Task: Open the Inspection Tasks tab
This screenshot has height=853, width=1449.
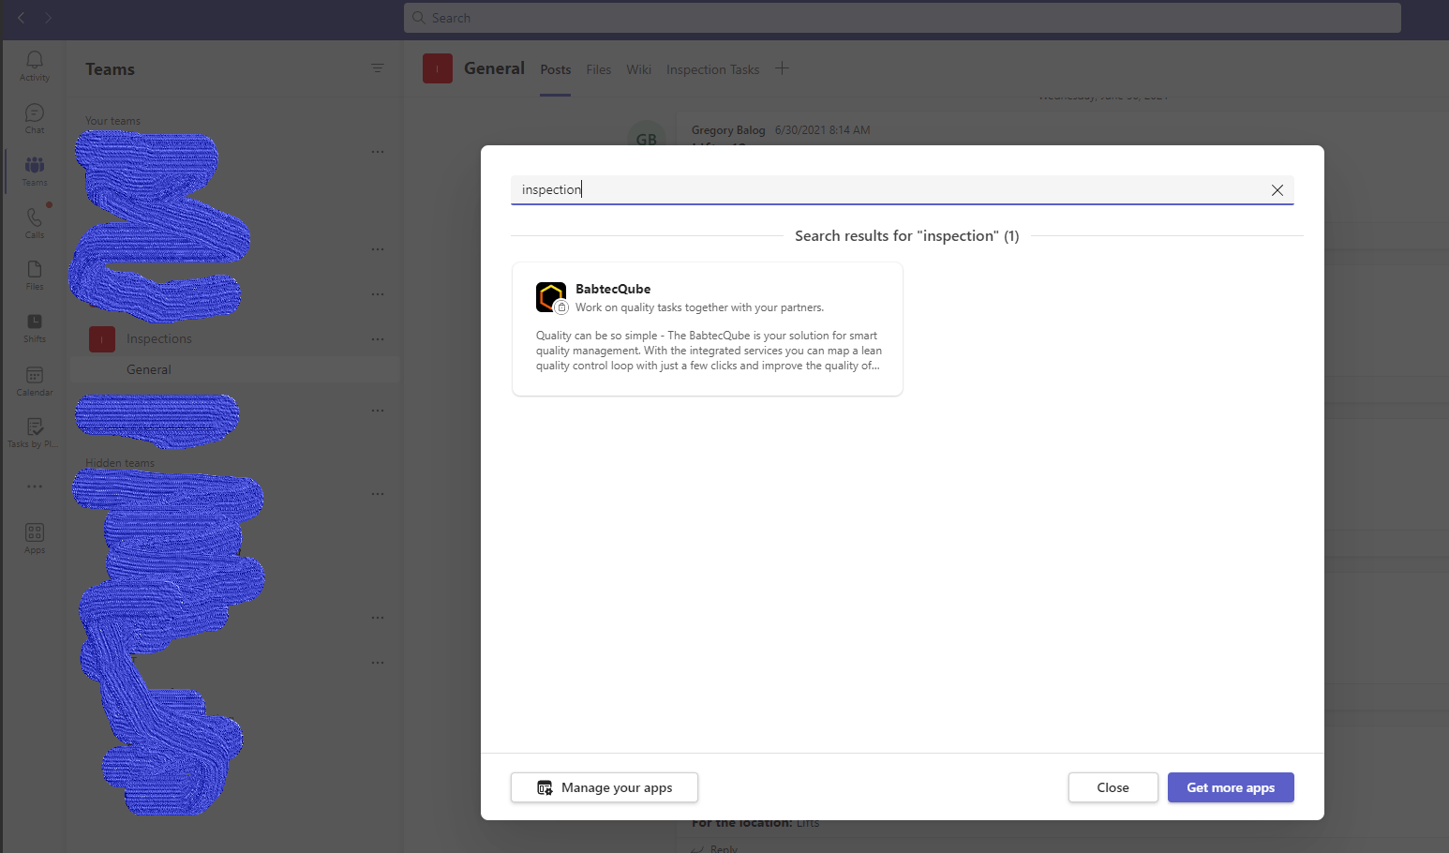Action: (713, 69)
